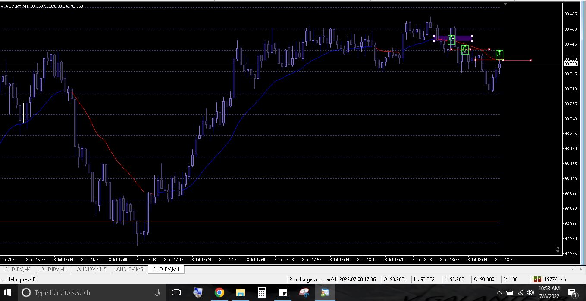Click the chart shift triangle marker at top
This screenshot has width=586, height=301.
click(506, 4)
